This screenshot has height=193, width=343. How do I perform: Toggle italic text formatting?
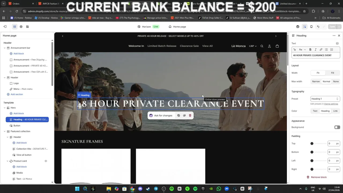(x=316, y=50)
